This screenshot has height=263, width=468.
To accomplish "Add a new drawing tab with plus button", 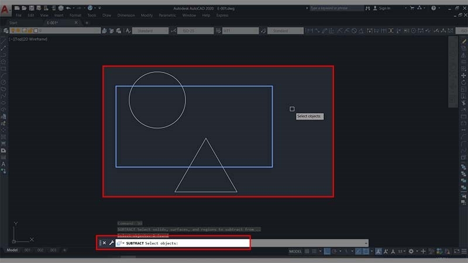I will coord(87,23).
